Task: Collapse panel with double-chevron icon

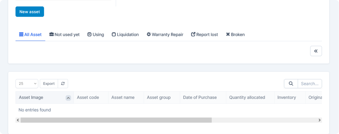Action: [316, 51]
